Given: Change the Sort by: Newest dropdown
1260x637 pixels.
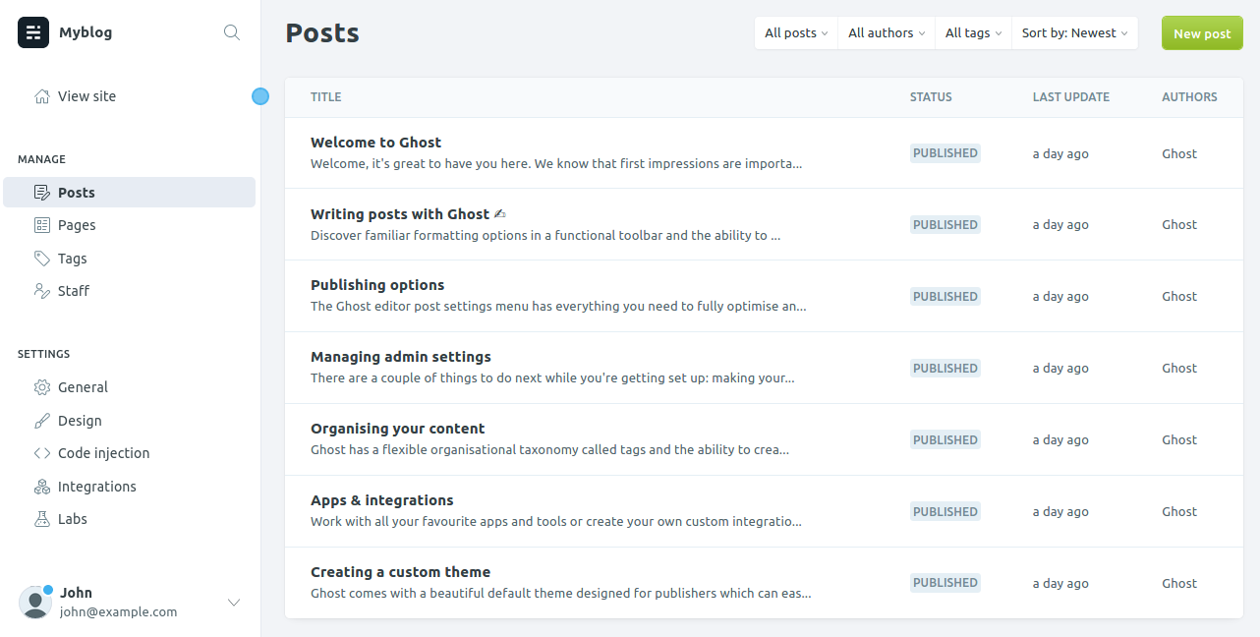Looking at the screenshot, I should click(x=1074, y=33).
